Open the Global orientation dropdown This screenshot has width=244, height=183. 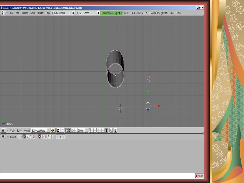(x=82, y=130)
